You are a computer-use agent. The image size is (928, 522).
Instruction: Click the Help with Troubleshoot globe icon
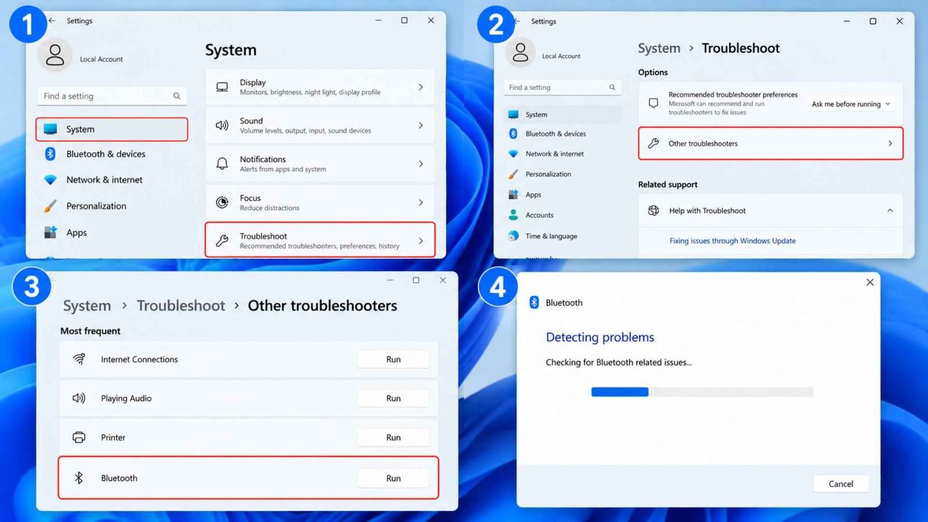(x=654, y=211)
